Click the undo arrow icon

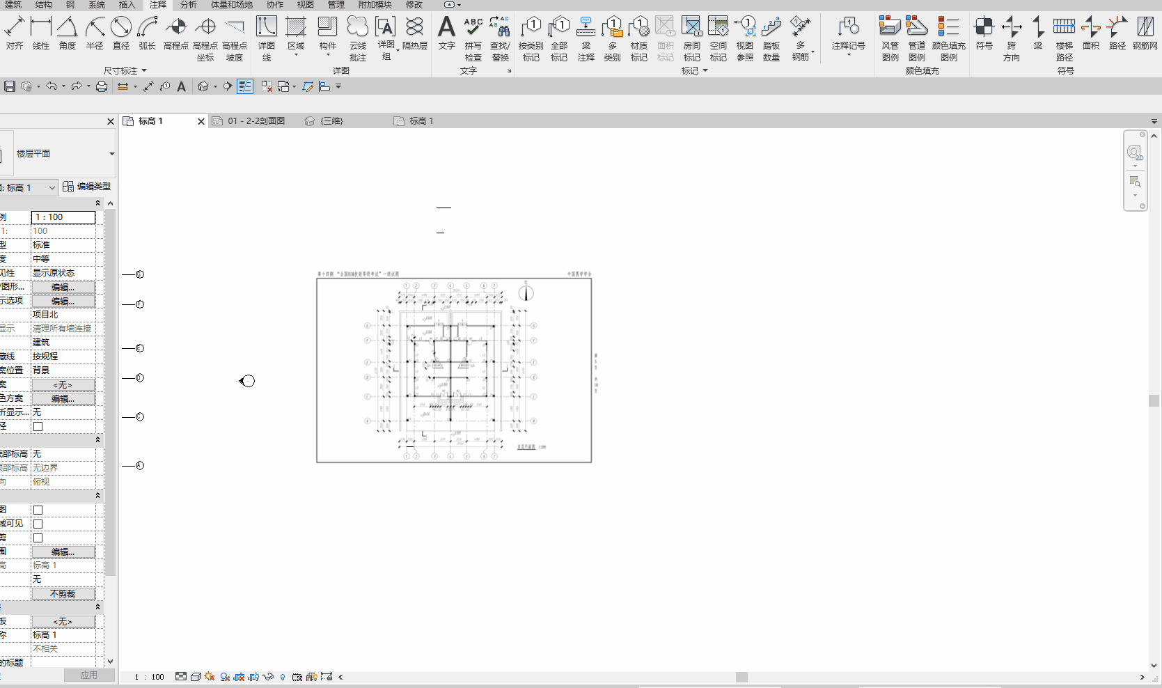pos(52,86)
